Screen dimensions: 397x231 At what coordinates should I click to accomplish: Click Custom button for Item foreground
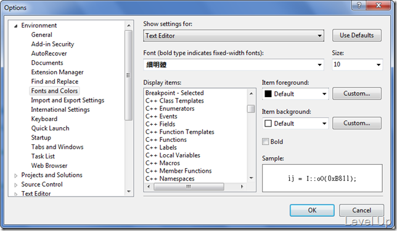click(x=357, y=93)
